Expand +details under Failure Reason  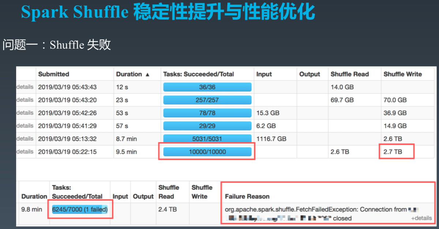pyautogui.click(x=421, y=218)
